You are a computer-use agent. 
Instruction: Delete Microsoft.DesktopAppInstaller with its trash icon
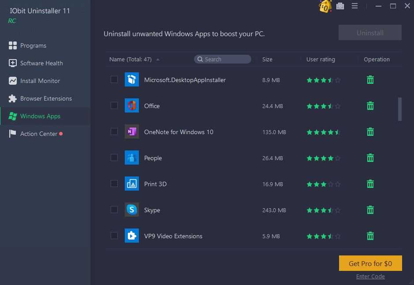coord(370,80)
